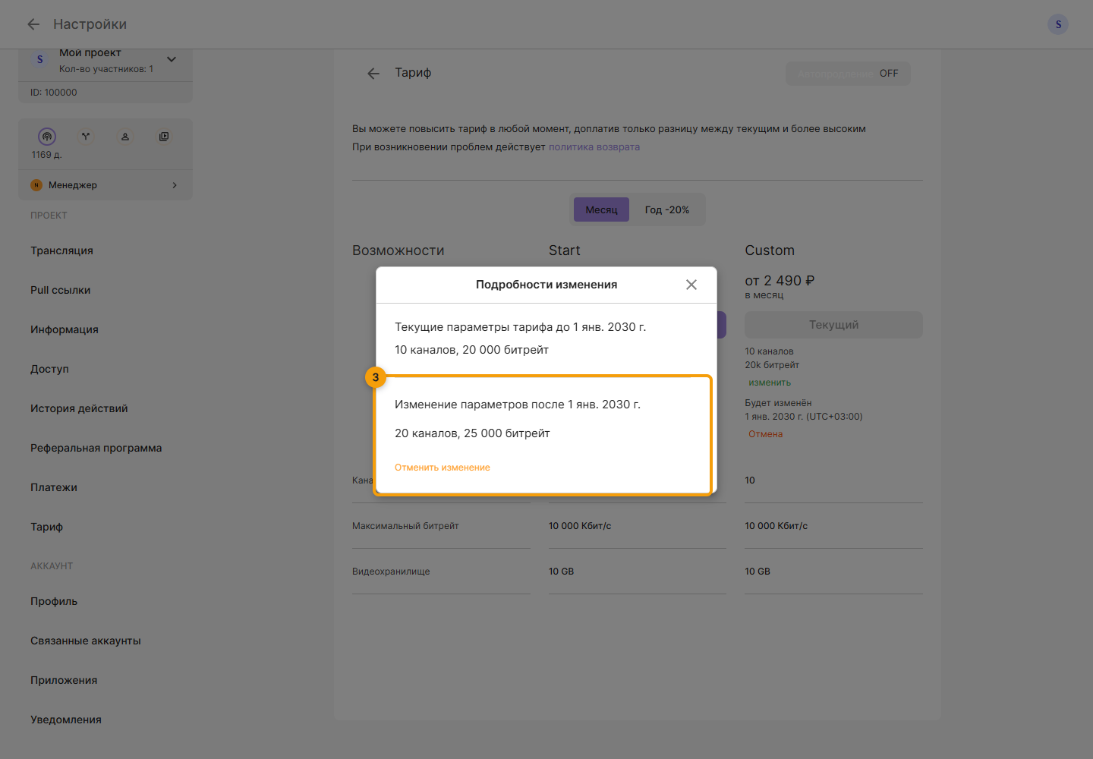Screen dimensions: 1093x759
Task: Select the Месяц billing period
Action: pyautogui.click(x=601, y=209)
